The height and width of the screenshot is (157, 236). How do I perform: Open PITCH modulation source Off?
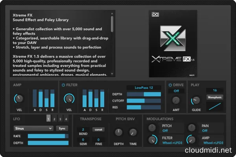[165, 131]
